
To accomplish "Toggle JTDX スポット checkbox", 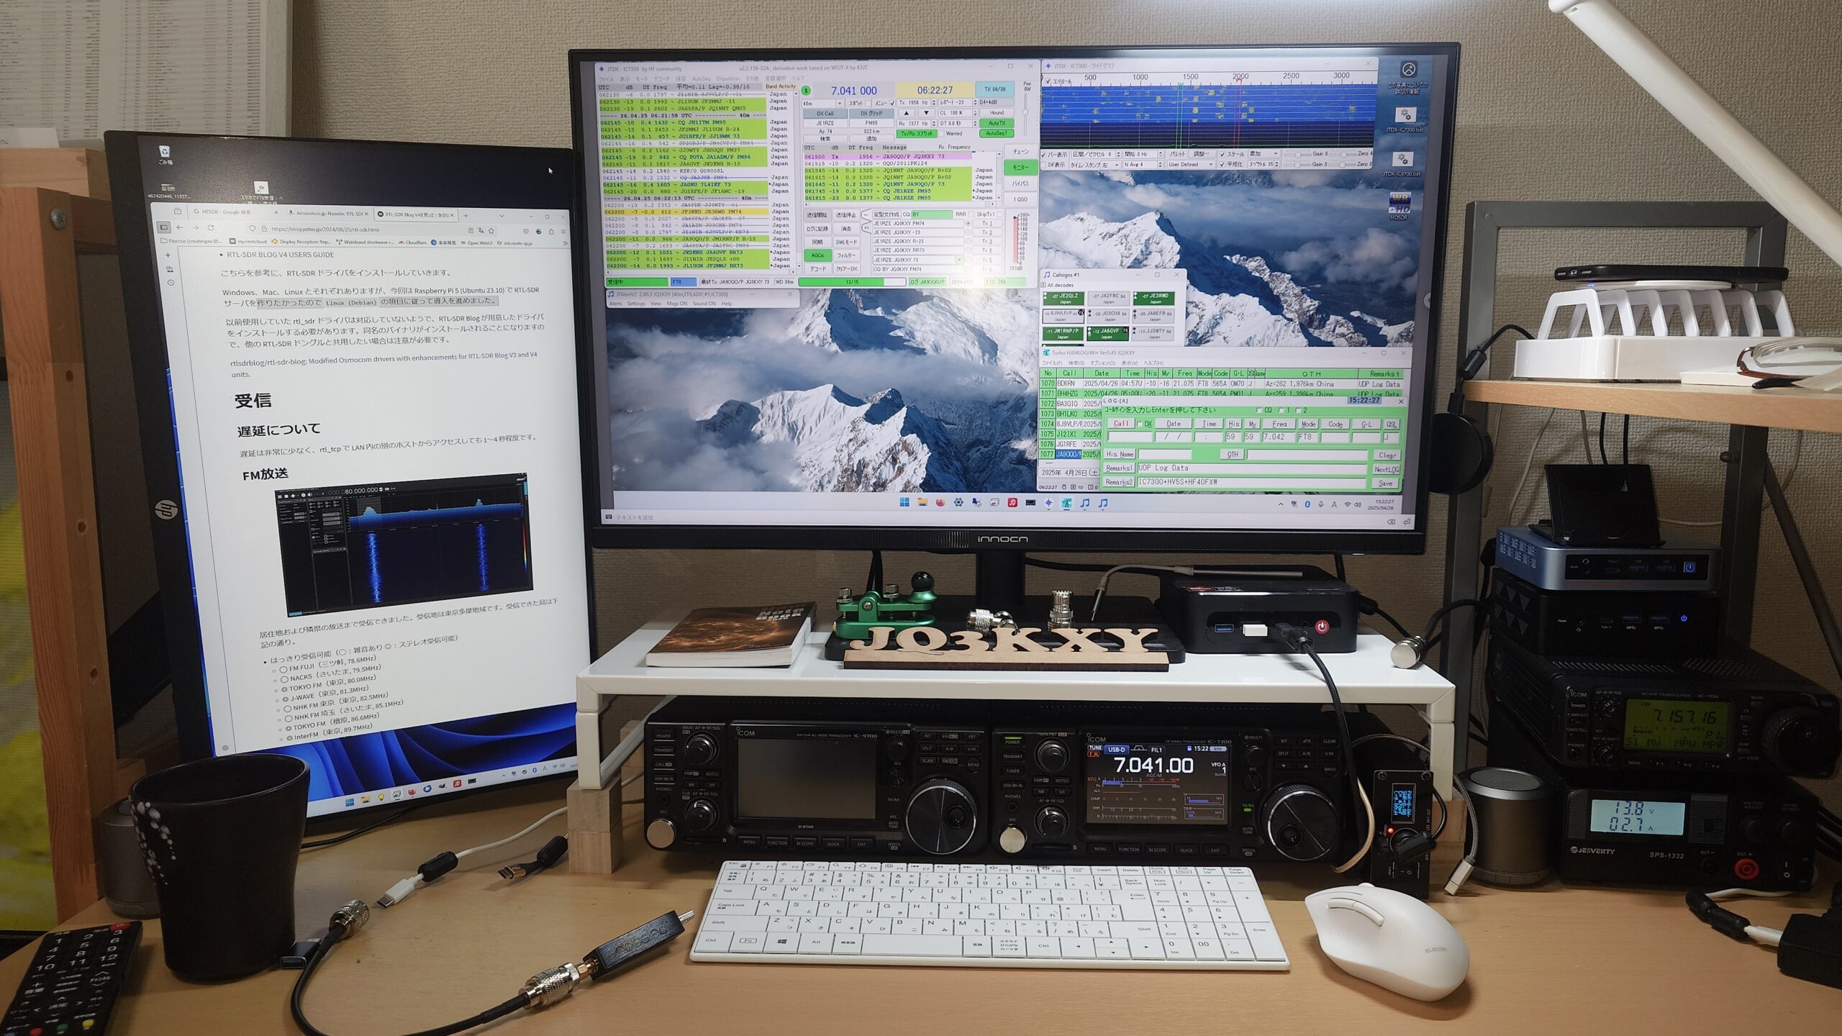I will pyautogui.click(x=868, y=104).
